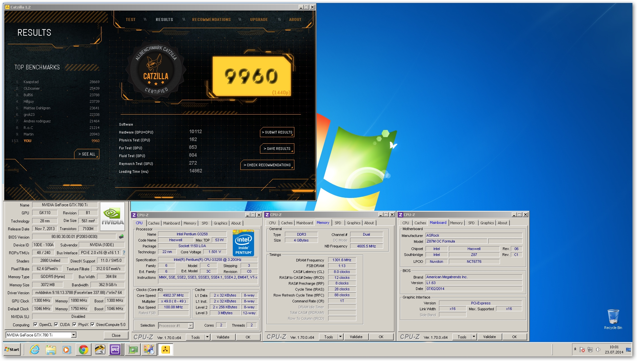The height and width of the screenshot is (361, 637).
Task: Open Internet Explorer from taskbar
Action: click(35, 350)
